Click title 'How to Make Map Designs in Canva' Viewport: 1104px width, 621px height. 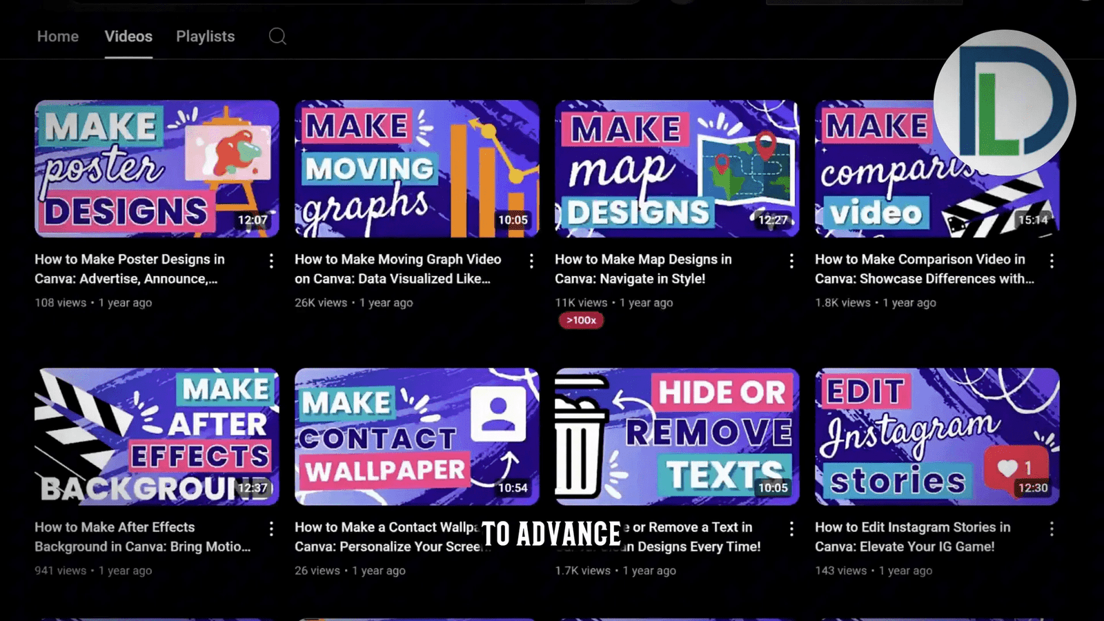point(643,269)
